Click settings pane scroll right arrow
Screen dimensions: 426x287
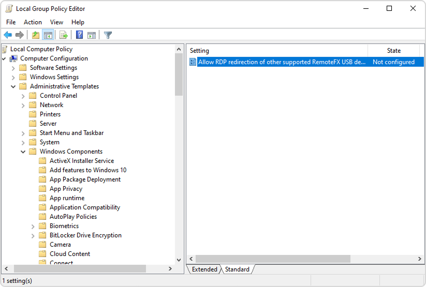coord(419,259)
